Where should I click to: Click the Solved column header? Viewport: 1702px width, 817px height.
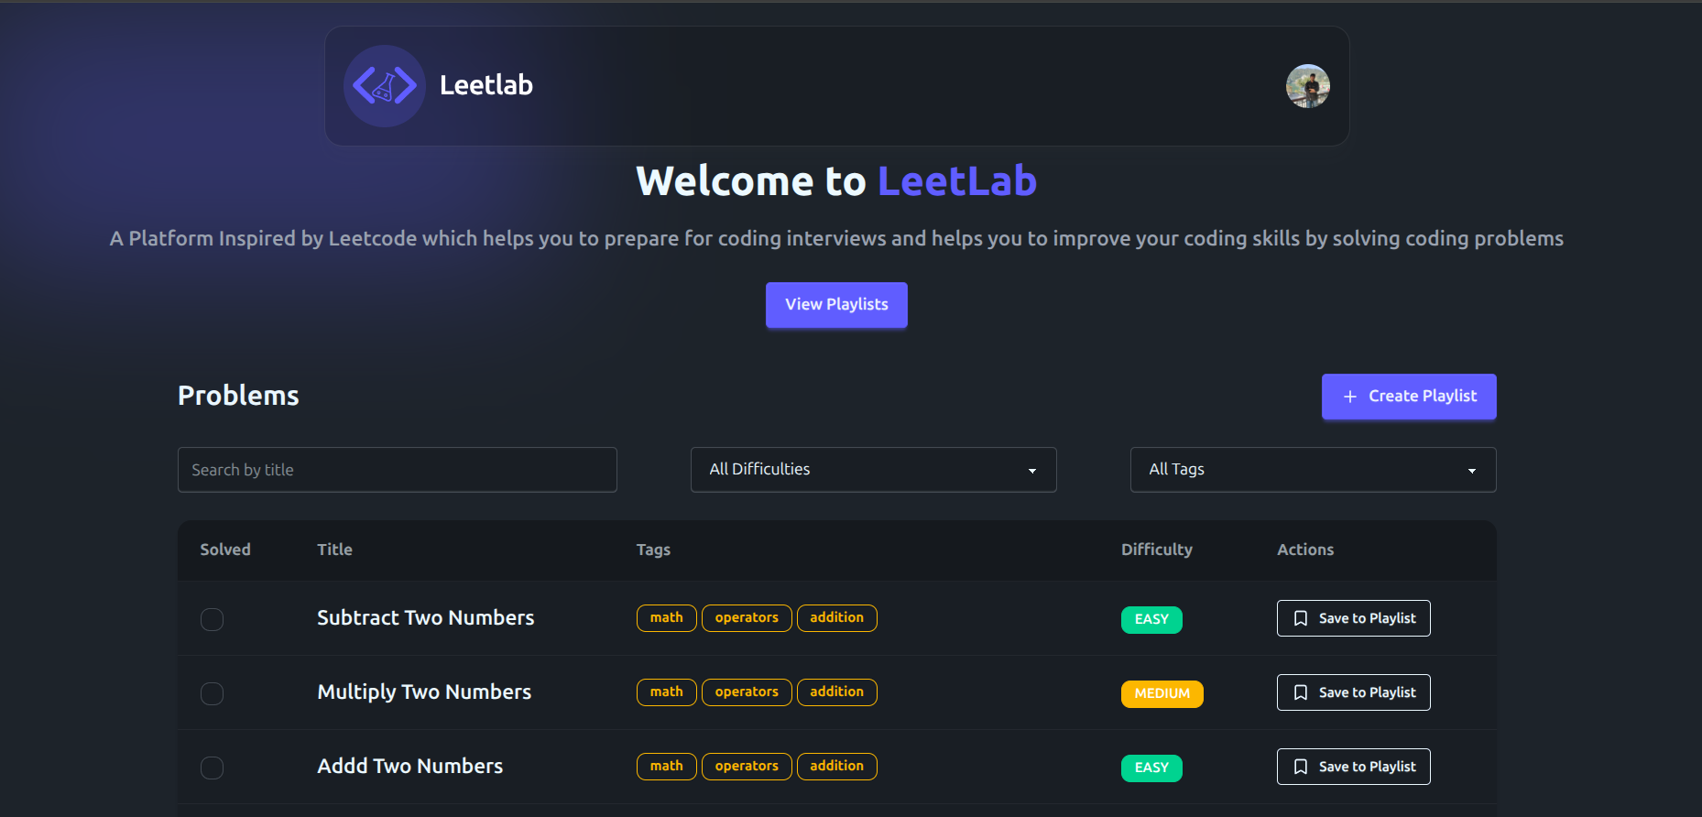click(225, 550)
